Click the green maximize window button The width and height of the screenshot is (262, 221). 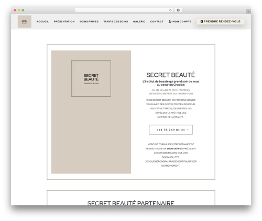[23, 10]
